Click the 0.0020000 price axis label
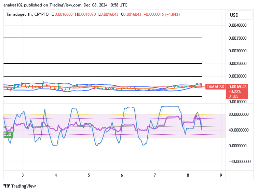The image size is (257, 192). coord(238,76)
